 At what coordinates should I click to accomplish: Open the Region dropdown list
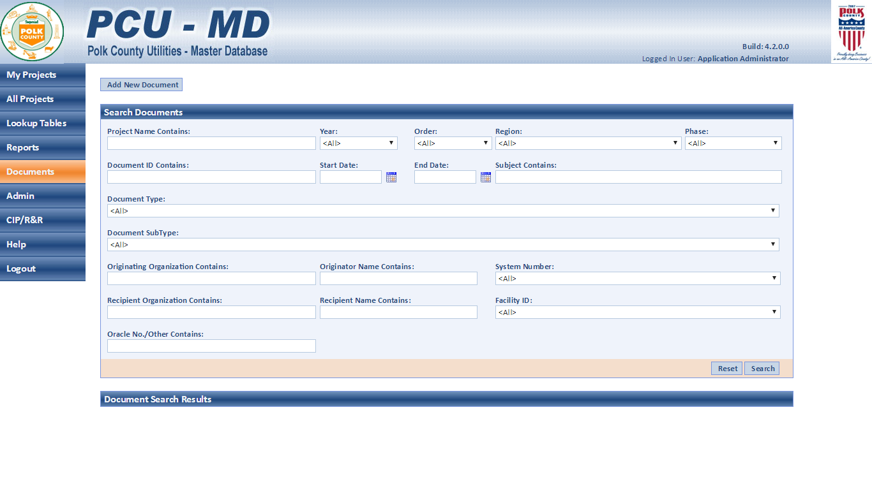[x=588, y=143]
